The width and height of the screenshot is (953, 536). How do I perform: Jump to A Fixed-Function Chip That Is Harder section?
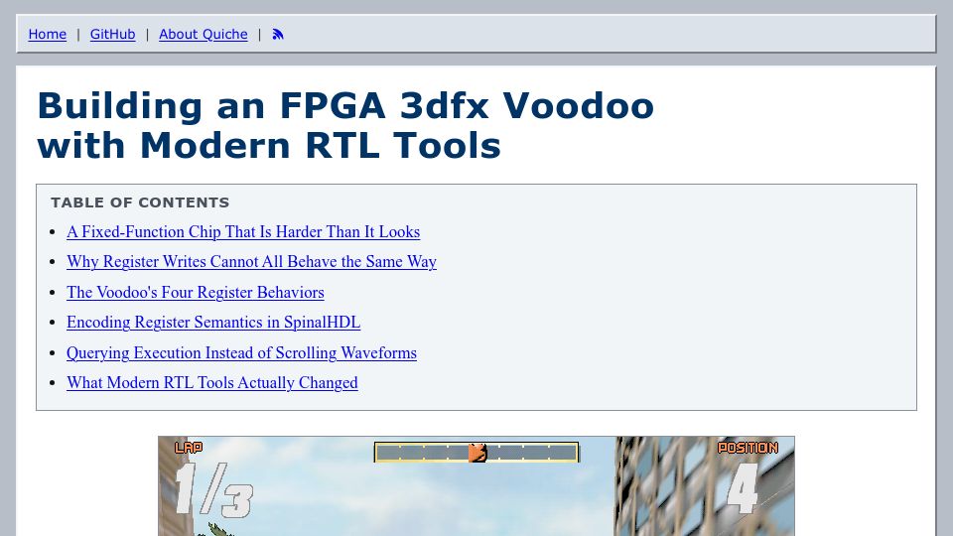[x=243, y=232]
